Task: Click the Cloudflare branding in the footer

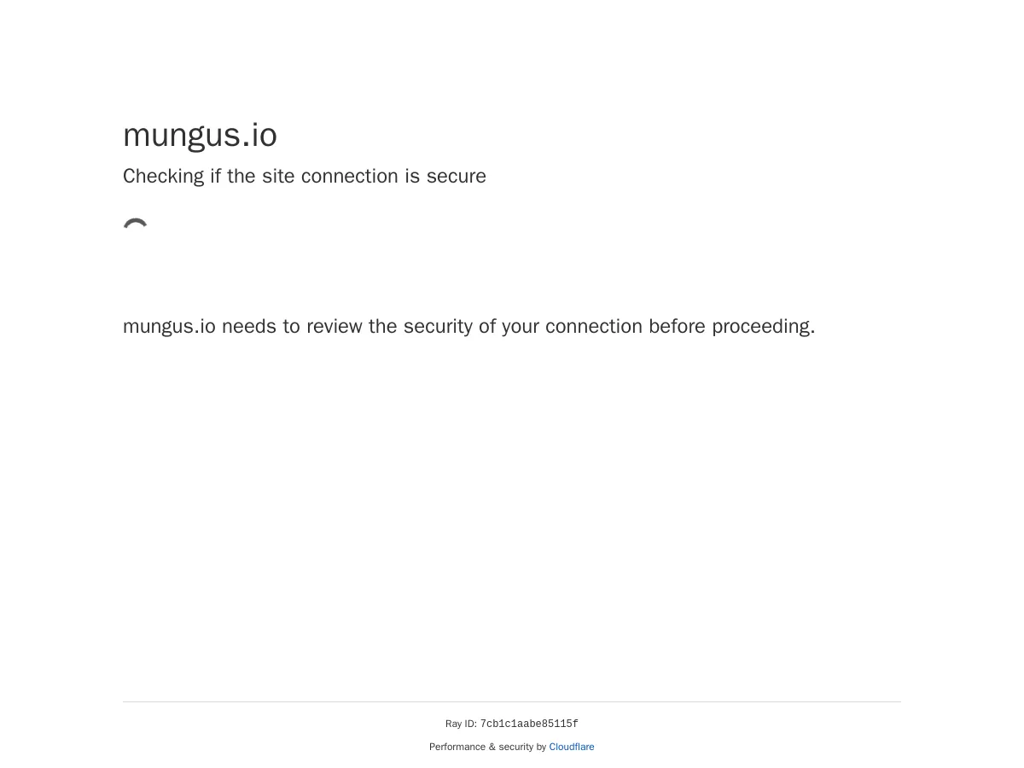Action: (x=571, y=747)
